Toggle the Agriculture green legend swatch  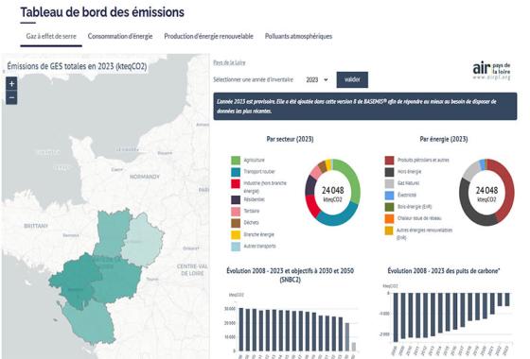[236, 160]
